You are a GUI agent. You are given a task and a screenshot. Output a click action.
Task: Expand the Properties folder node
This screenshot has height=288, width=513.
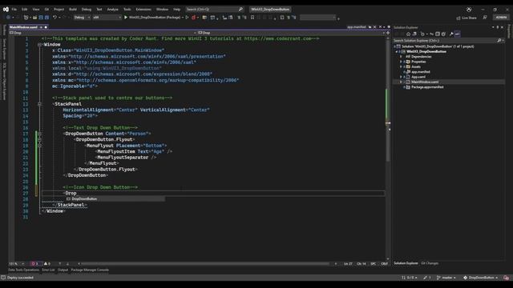point(401,62)
